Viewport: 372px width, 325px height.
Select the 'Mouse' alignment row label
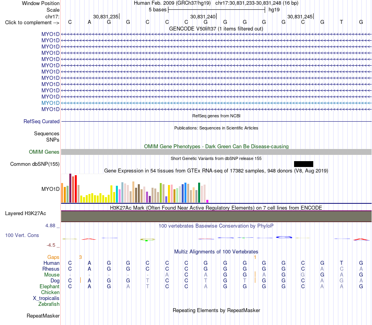52,275
